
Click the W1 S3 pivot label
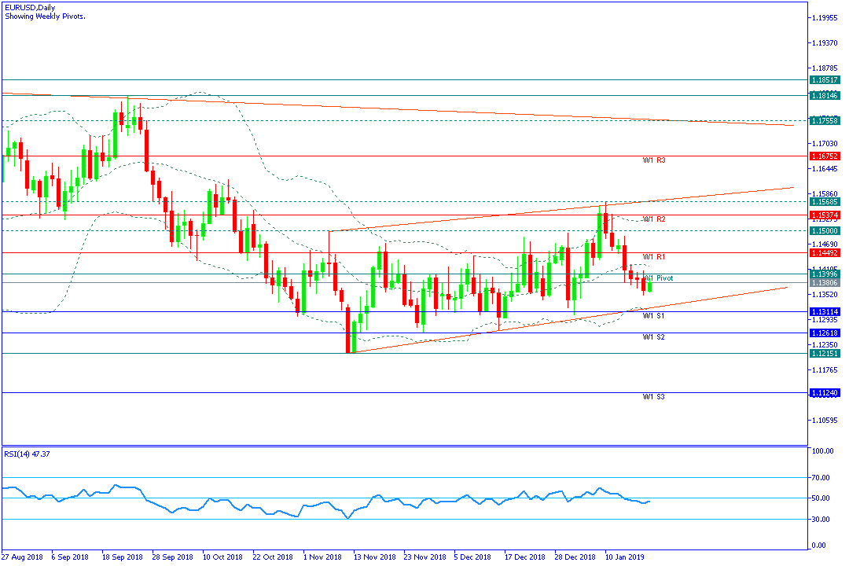[x=653, y=397]
